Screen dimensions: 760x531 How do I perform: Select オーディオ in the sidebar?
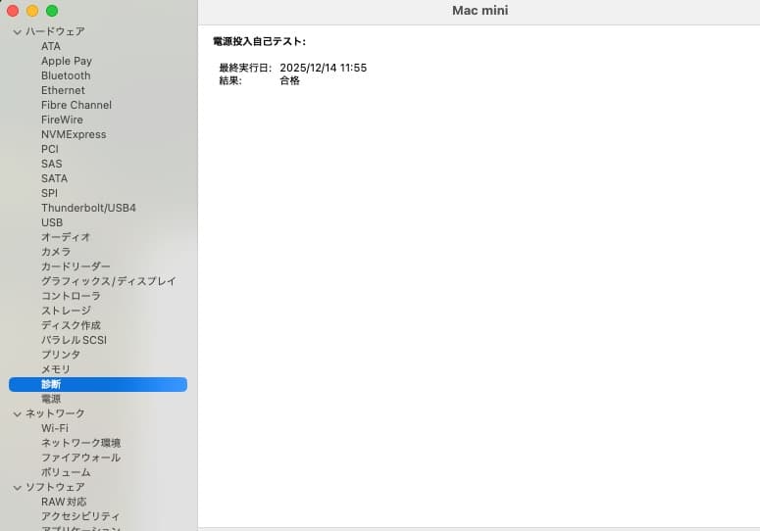(66, 237)
